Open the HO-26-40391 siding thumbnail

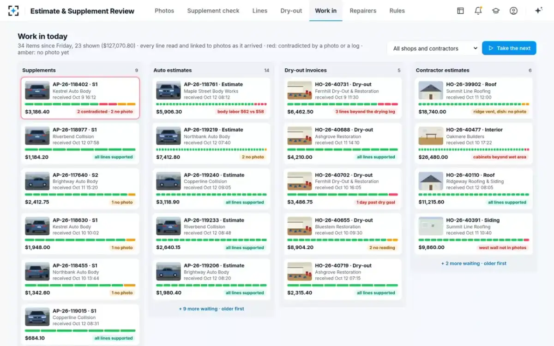point(431,226)
